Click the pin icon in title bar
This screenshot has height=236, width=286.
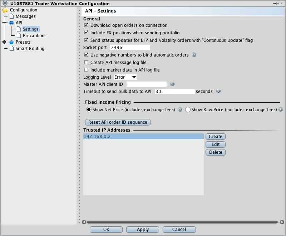tap(276, 4)
